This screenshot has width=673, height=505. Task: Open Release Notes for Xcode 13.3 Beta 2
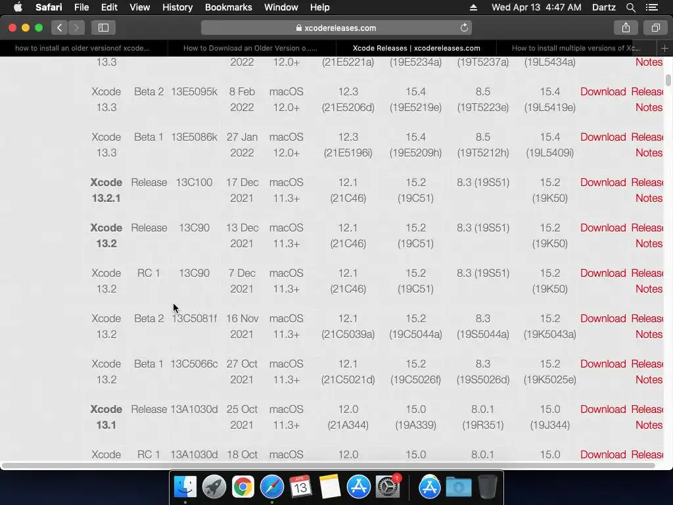[647, 99]
